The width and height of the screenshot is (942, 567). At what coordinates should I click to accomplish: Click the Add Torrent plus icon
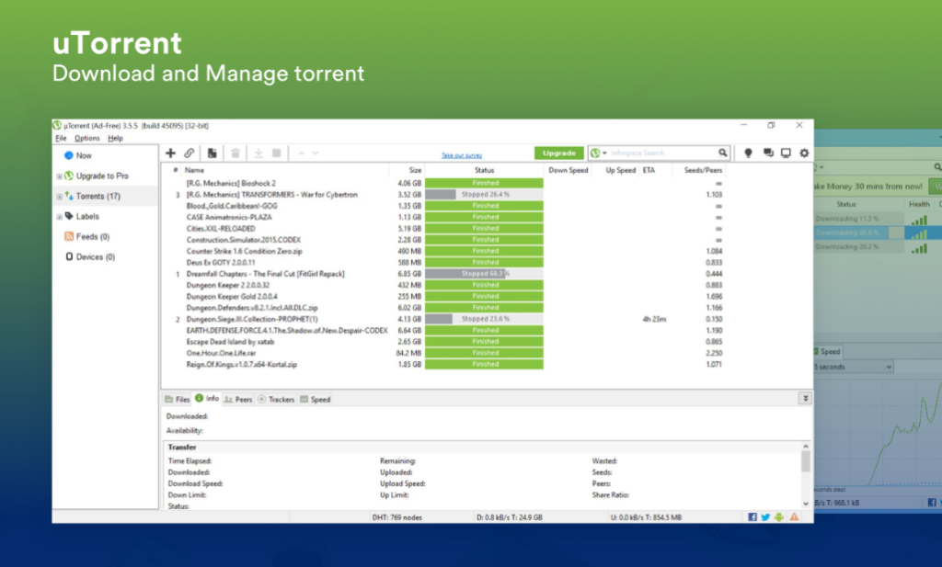click(x=170, y=153)
